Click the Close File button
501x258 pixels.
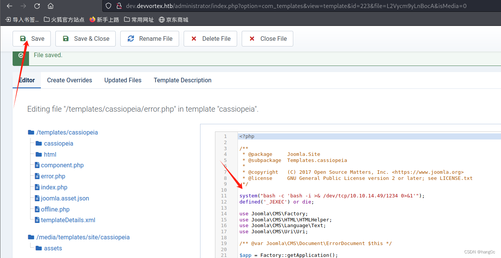tap(268, 38)
